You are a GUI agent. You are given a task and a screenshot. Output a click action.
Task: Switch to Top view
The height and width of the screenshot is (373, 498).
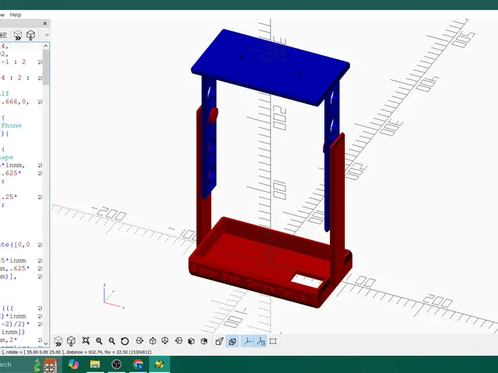[x=153, y=341]
